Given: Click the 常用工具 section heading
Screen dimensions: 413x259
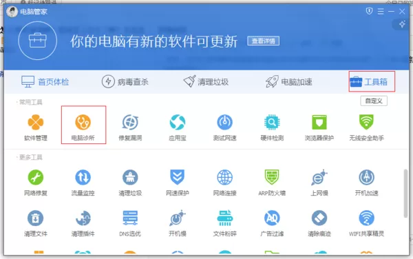Looking at the screenshot, I should click(x=31, y=102).
